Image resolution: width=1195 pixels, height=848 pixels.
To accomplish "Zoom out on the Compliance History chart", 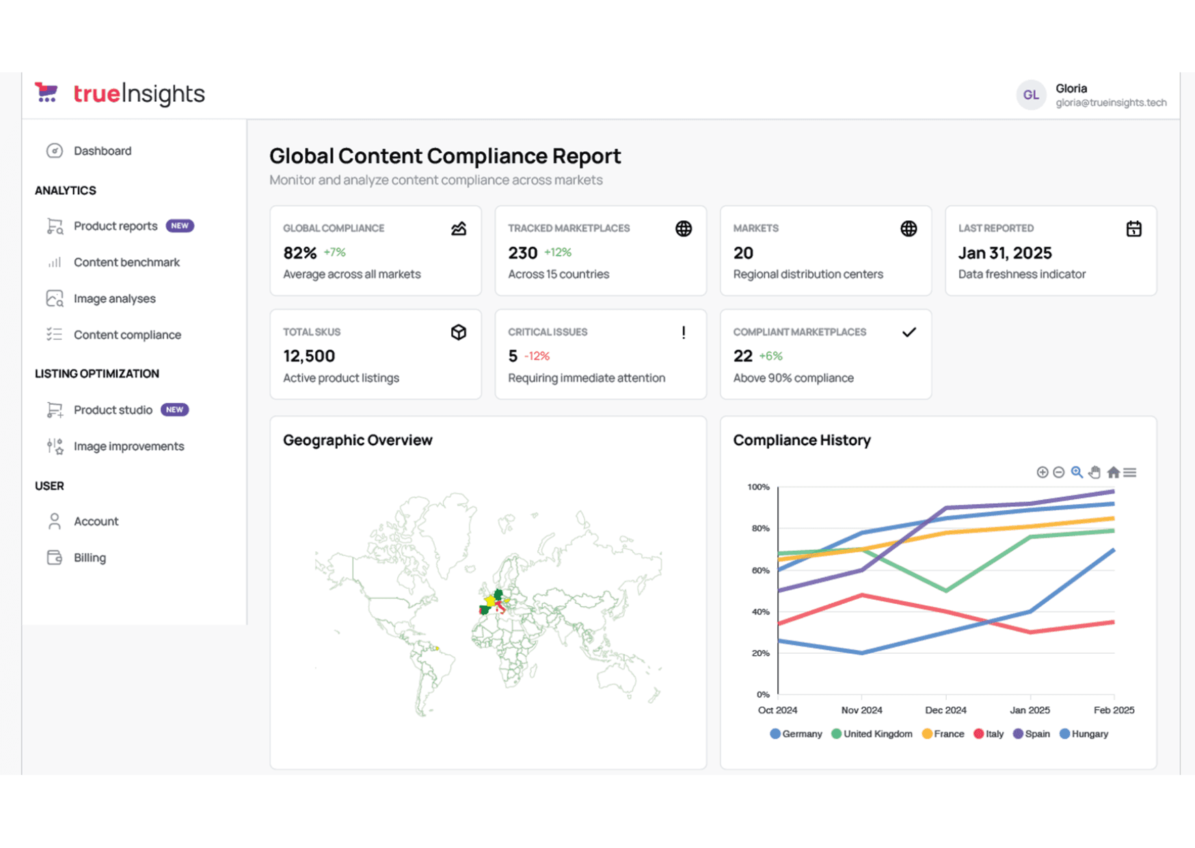I will (1058, 473).
